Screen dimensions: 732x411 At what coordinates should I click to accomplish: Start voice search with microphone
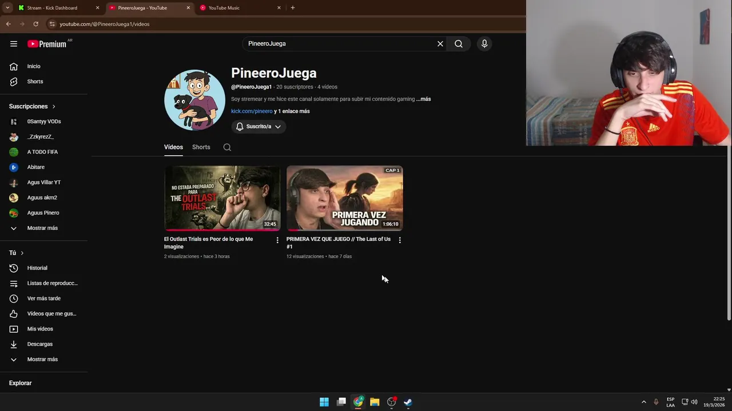coord(484,43)
